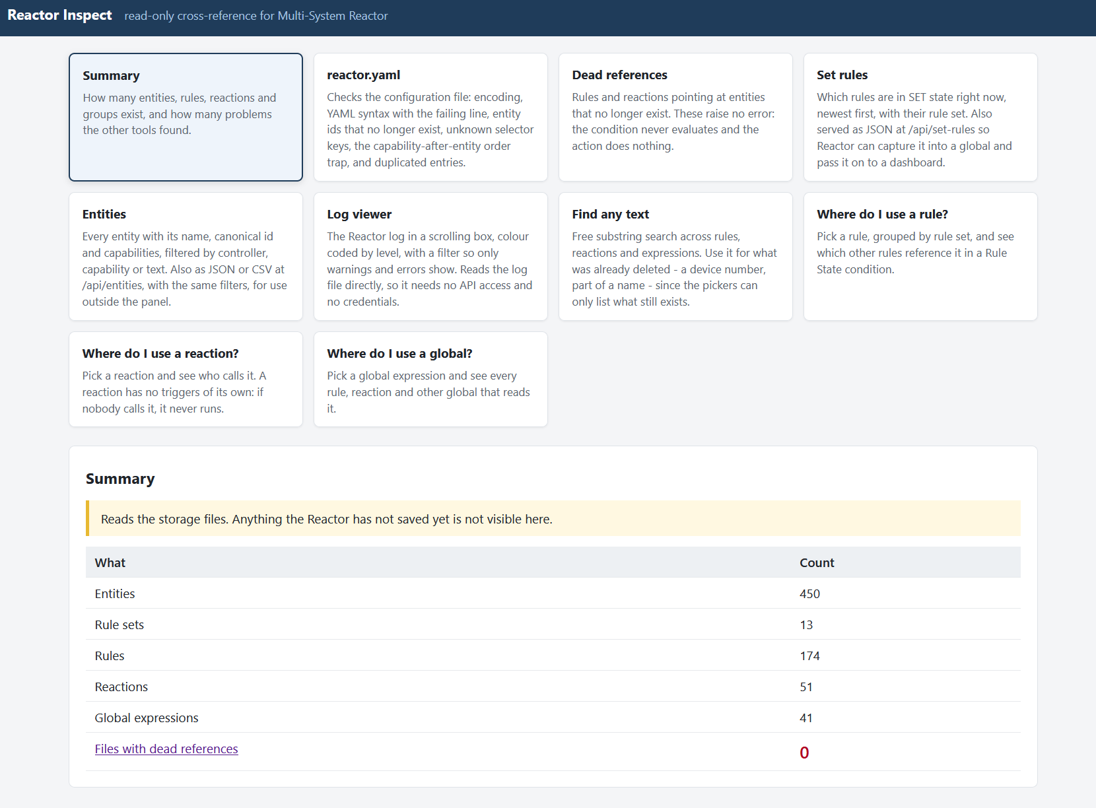This screenshot has height=808, width=1096.
Task: Click the 'Rule sets' row label
Action: pos(119,624)
